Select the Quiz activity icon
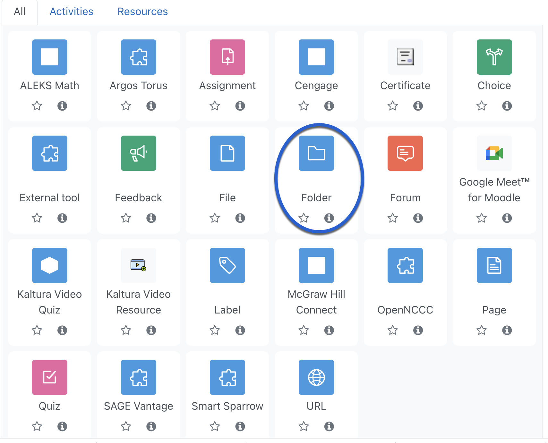Image resolution: width=548 pixels, height=443 pixels. click(x=50, y=377)
